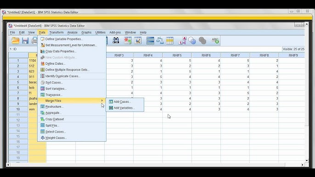Image resolution: width=315 pixels, height=177 pixels.
Task: Select Set Measurement Level for Unknown
Action: tap(72, 45)
